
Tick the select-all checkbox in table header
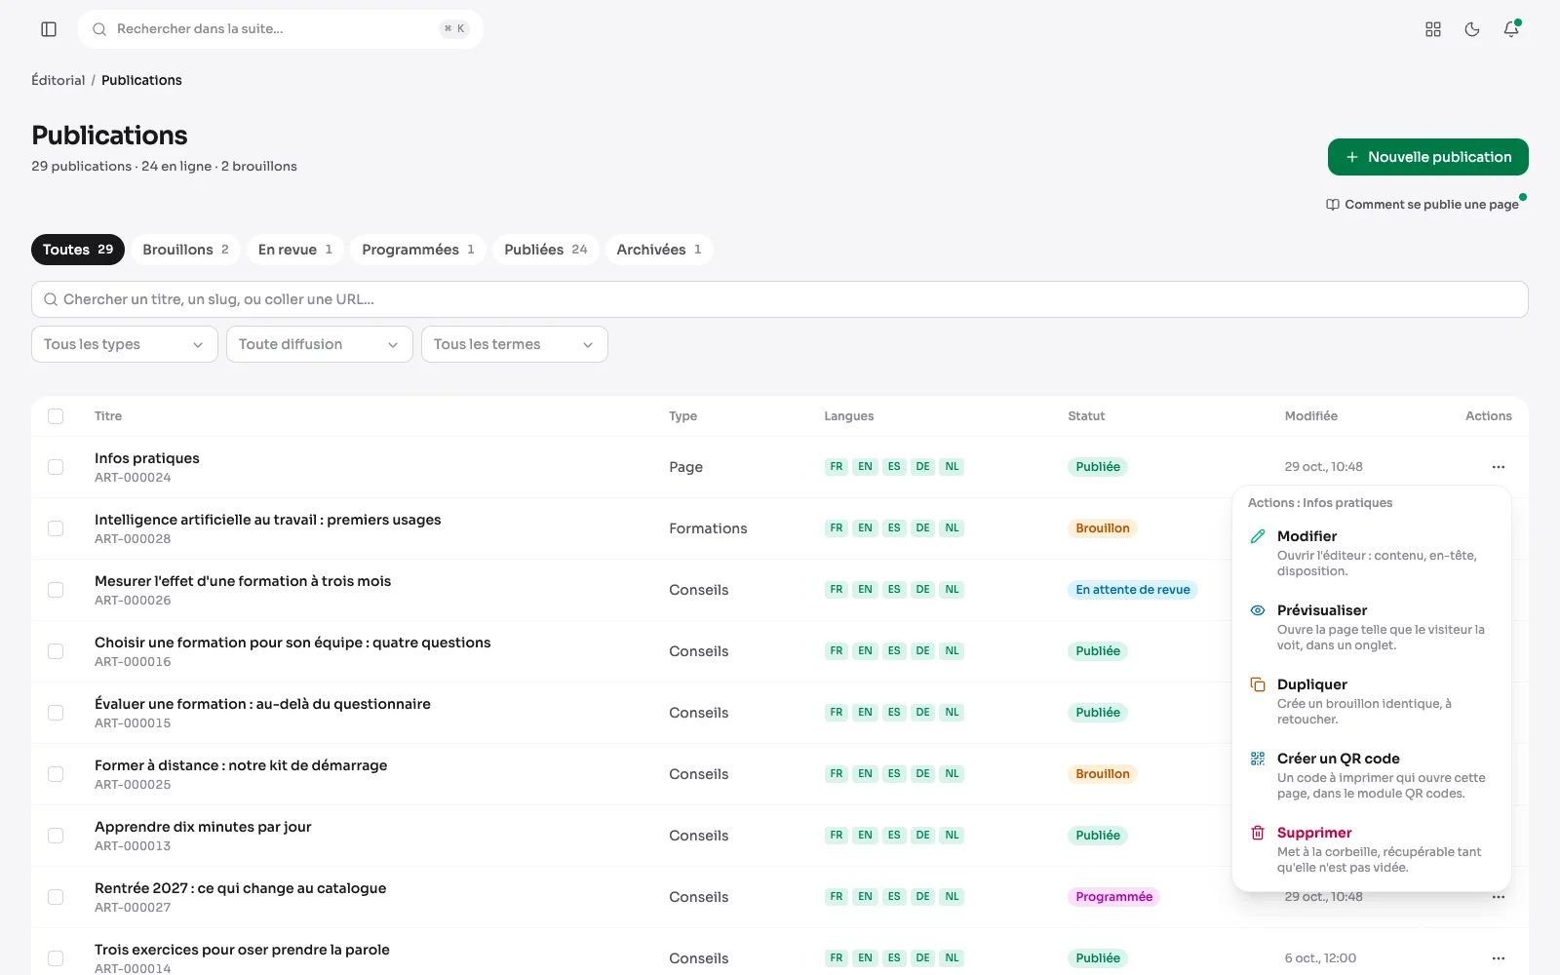pyautogui.click(x=56, y=416)
